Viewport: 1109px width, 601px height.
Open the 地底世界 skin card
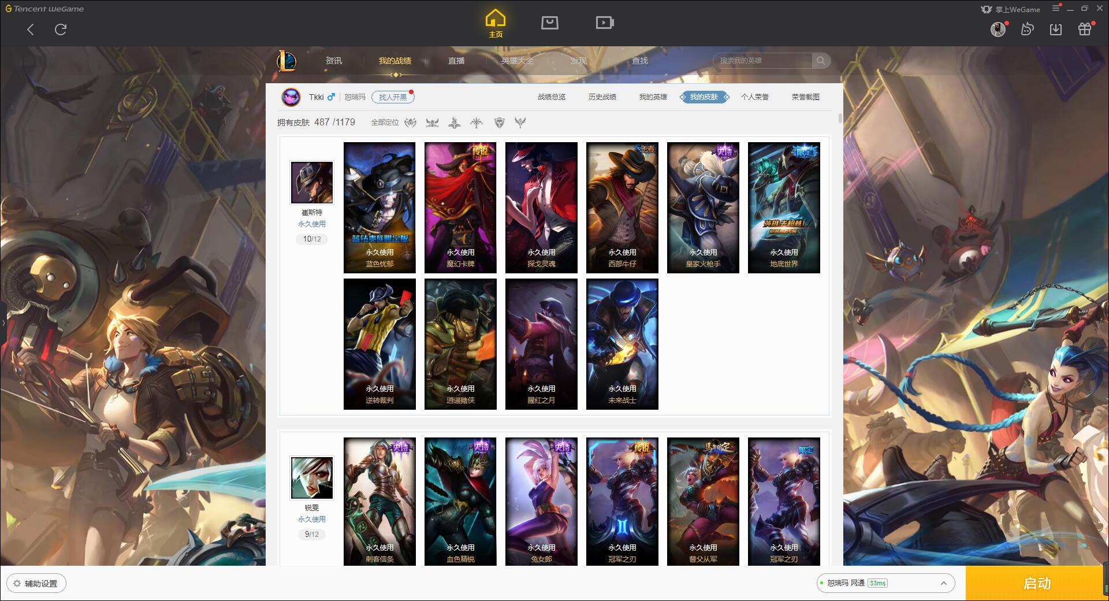[x=784, y=207]
